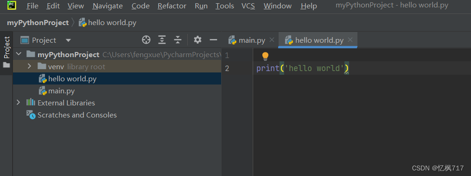Toggle the Project tool window sidebar tab
The image size is (471, 176).
[6, 47]
